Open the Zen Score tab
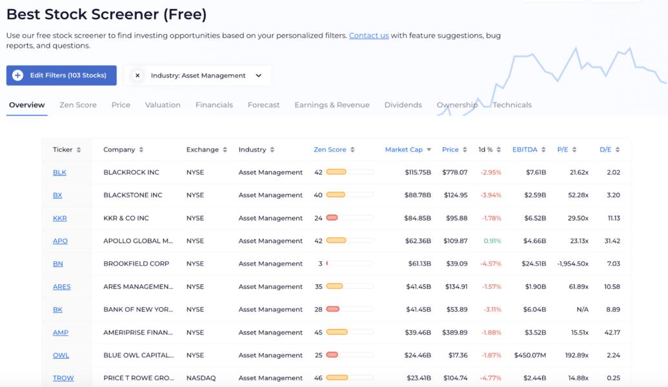The height and width of the screenshot is (387, 668). [78, 104]
